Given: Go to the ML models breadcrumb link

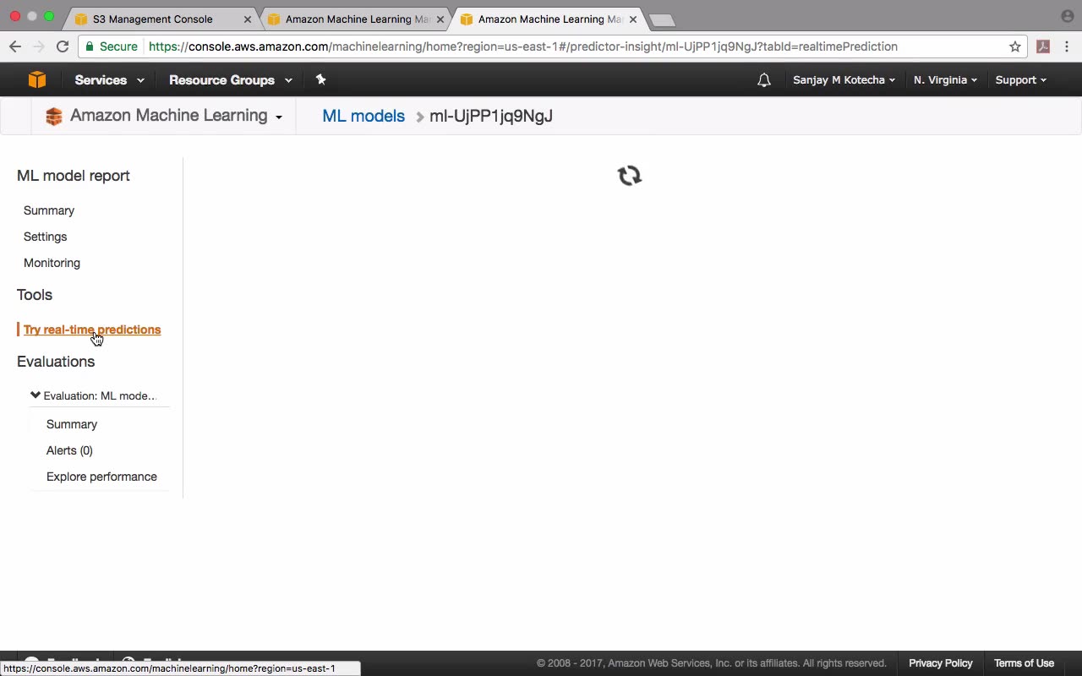Looking at the screenshot, I should 363,116.
